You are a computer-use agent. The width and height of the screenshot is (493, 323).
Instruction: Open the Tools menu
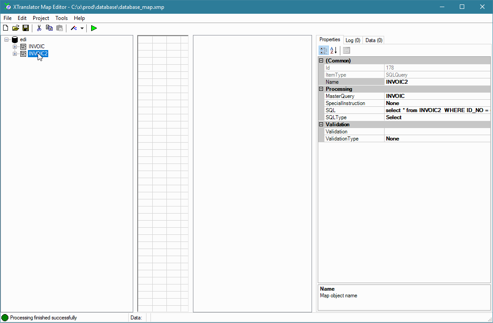coord(62,18)
